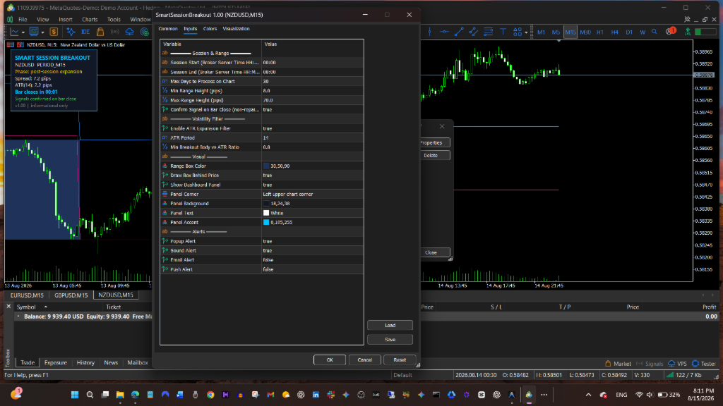Open the cloud VPS hosting icon
723x406 pixels.
130,32
